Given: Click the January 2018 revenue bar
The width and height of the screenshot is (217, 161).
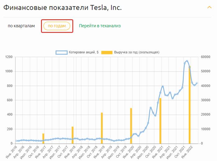Looking at the screenshot, I should point(73,135).
